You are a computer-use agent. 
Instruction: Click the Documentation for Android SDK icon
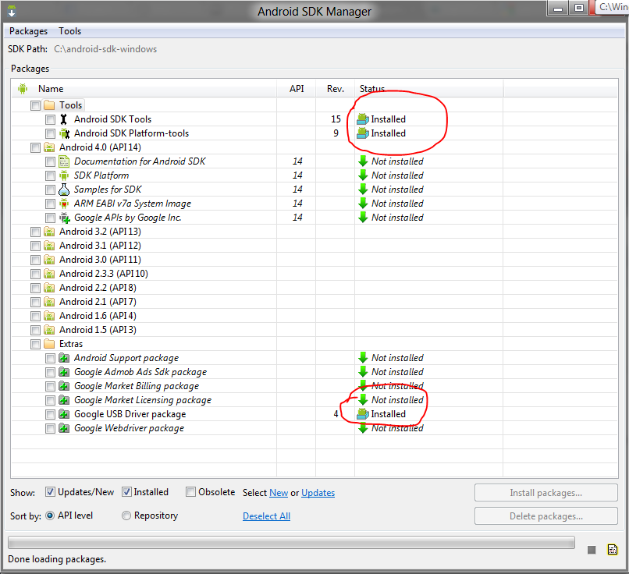click(64, 161)
